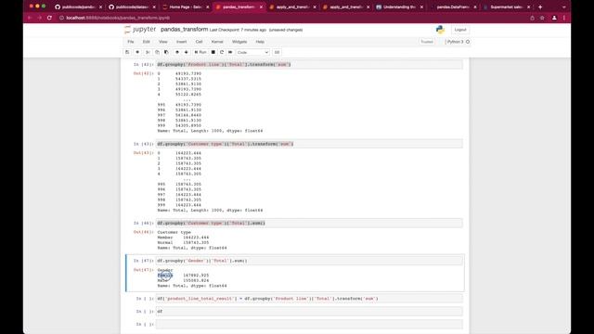Switch to the pandas.DataFrame browser tab
This screenshot has height=334, width=594.
point(453,6)
